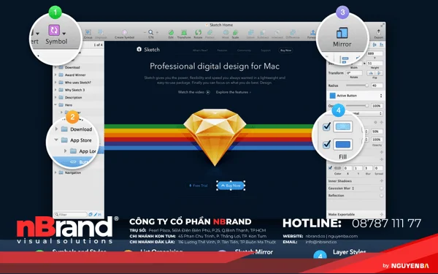
Task: Click the golden Sketch diamond on canvas
Action: pyautogui.click(x=215, y=137)
